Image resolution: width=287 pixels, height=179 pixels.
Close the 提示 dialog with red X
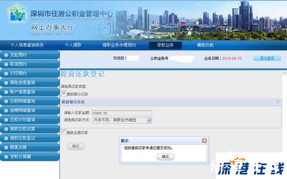click(204, 140)
